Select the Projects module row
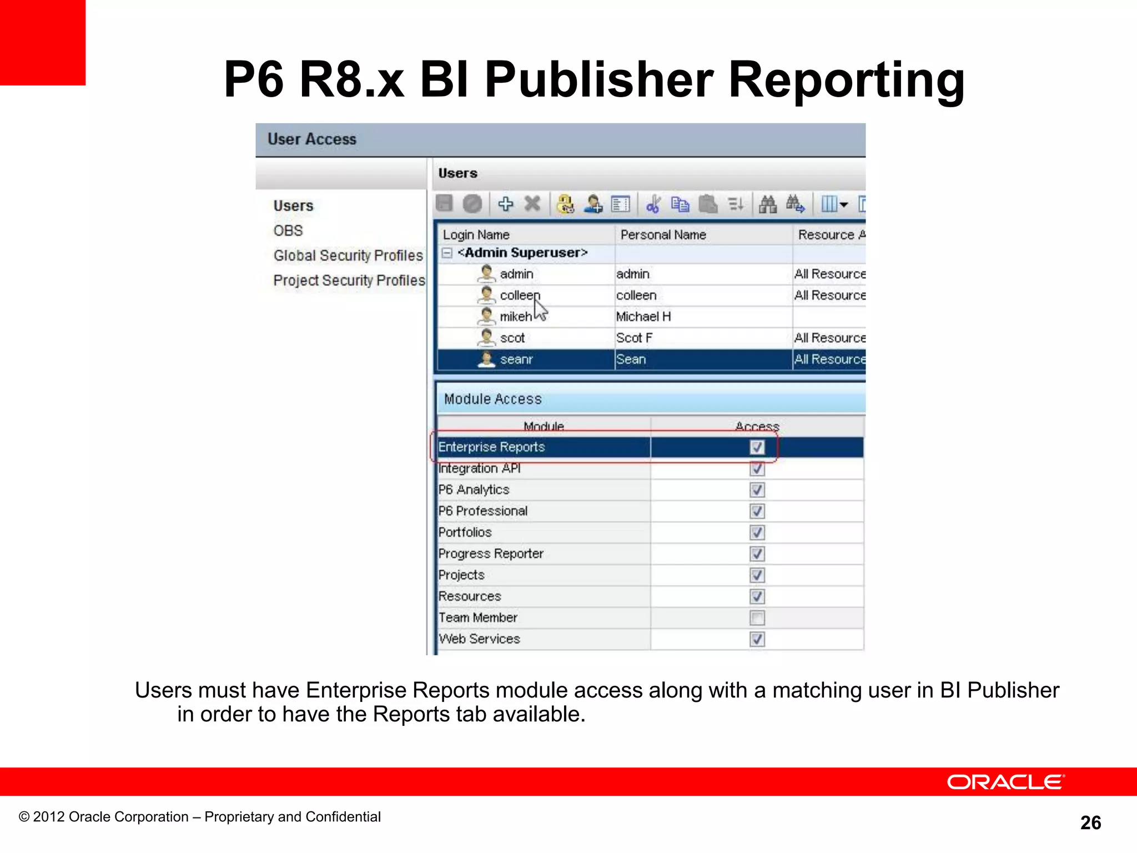Screen dimensions: 1137x853 [651, 575]
